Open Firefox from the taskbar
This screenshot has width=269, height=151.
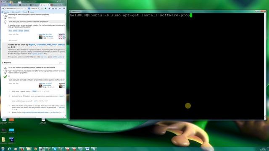pyautogui.click(x=22, y=149)
